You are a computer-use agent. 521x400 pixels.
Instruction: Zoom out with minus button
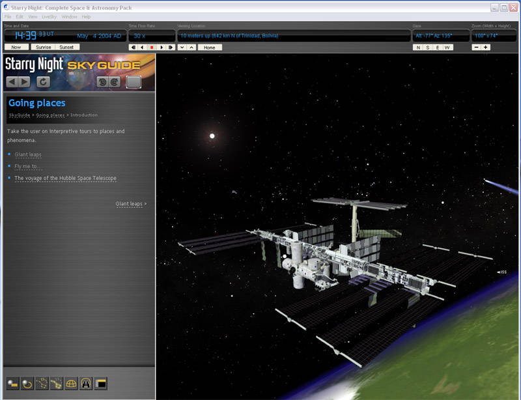(x=477, y=47)
